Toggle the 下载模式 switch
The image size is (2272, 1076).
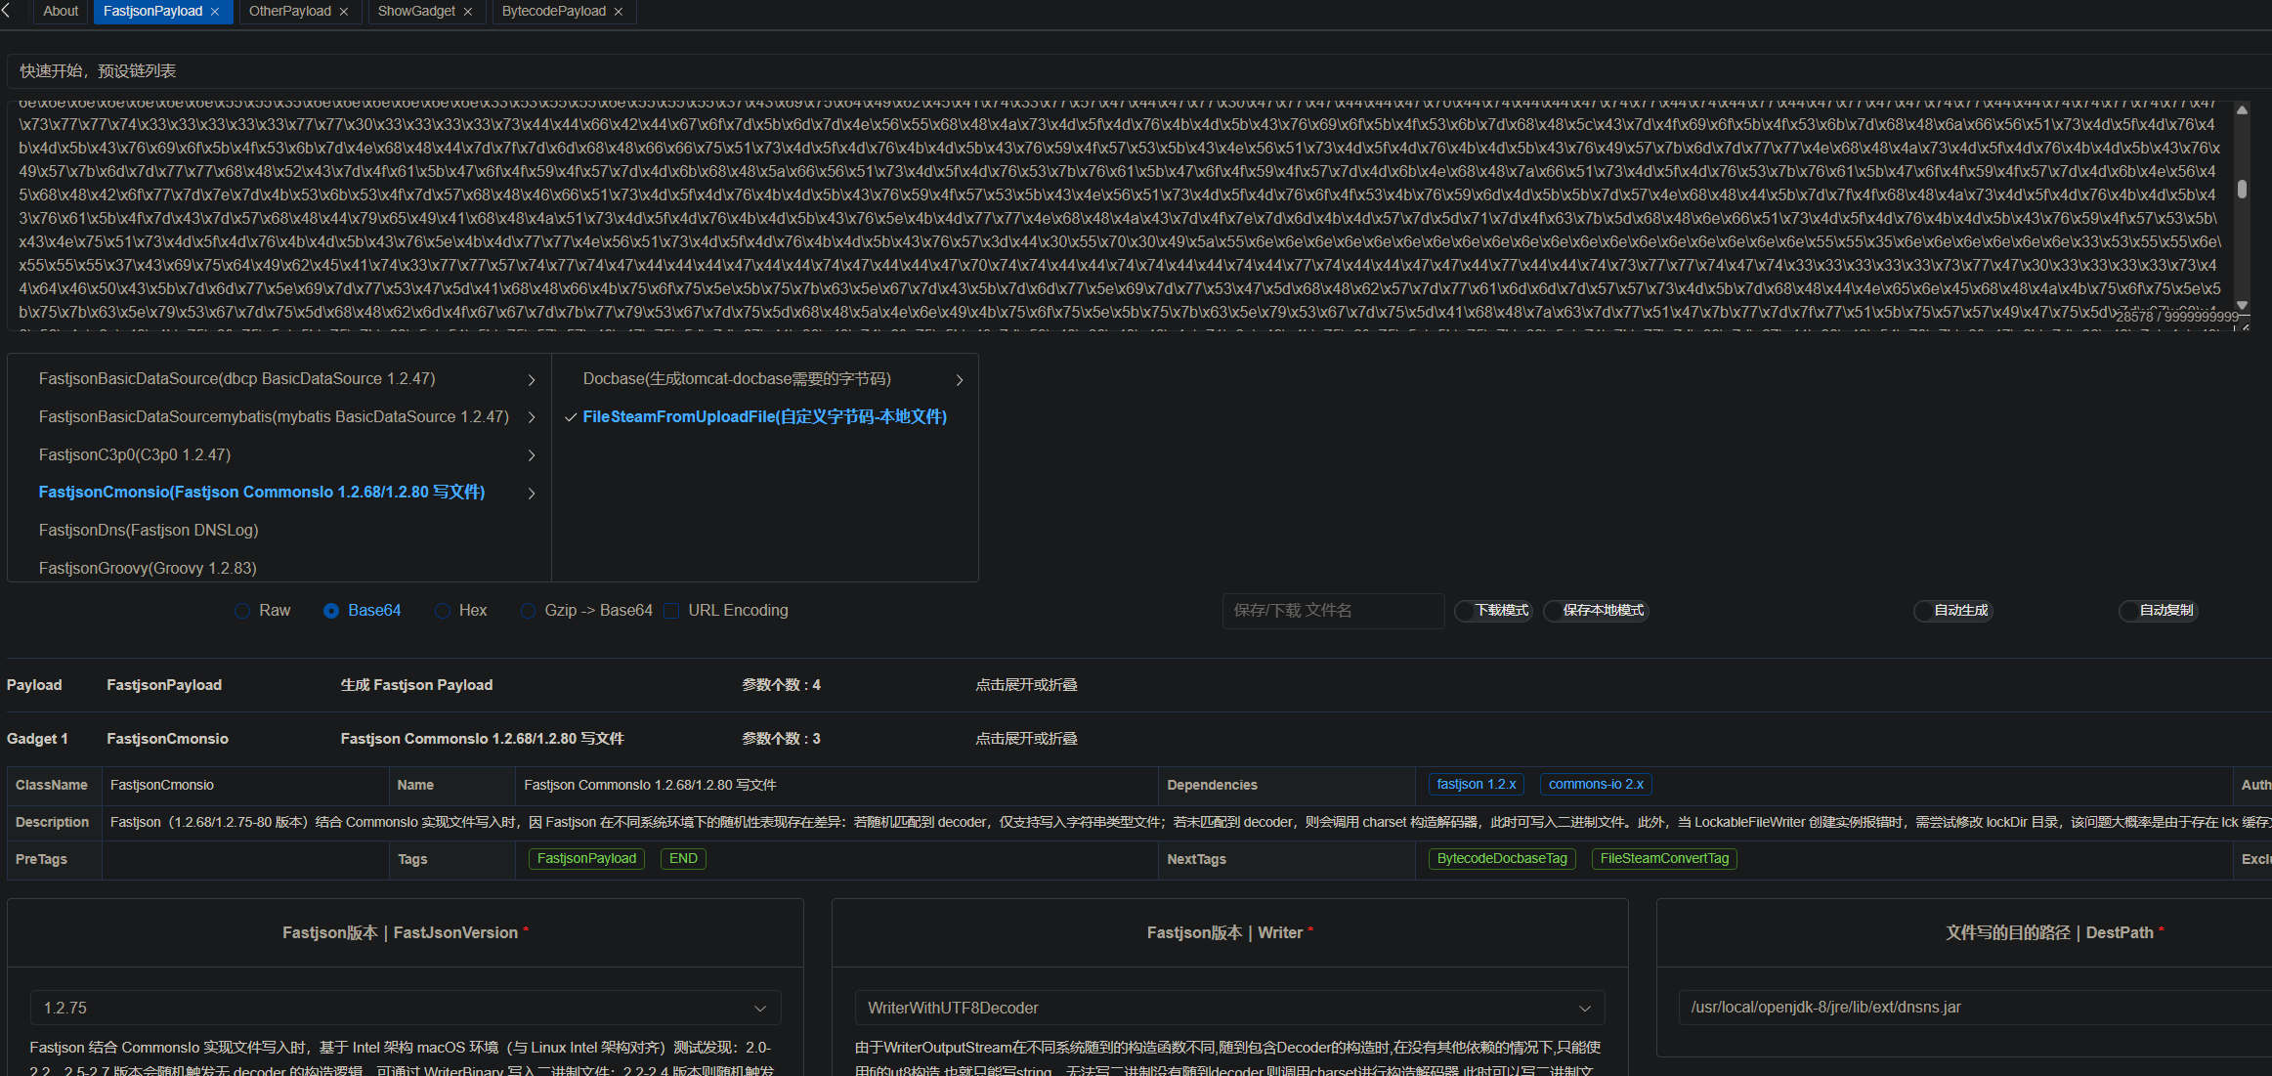[x=1491, y=611]
